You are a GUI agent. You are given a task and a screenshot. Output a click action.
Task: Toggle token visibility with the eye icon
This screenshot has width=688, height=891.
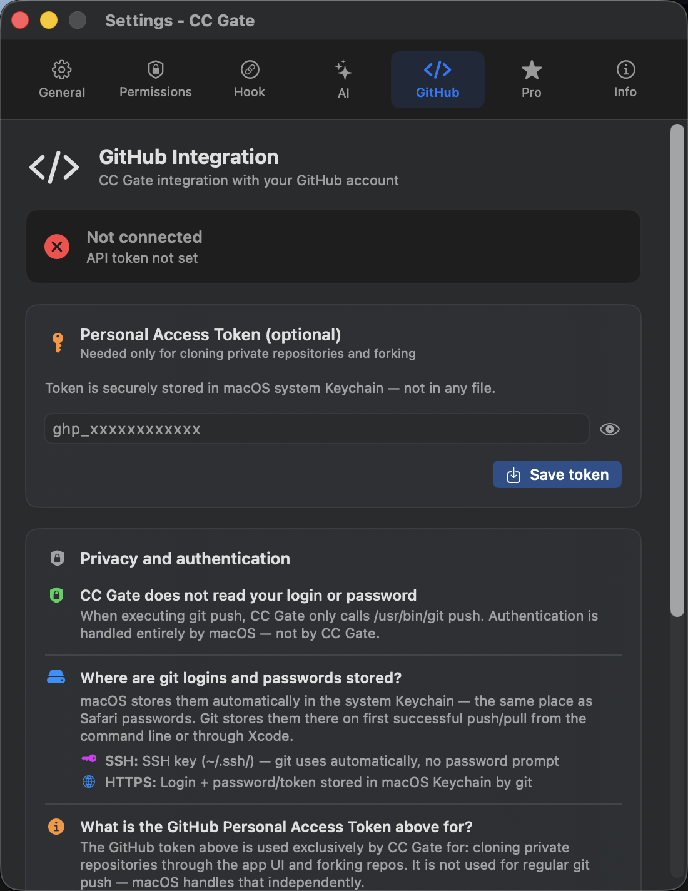[x=610, y=429]
